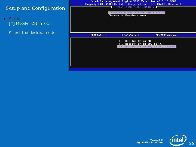Click the '[ESC]=Exit' hint in help bar

click(x=98, y=35)
